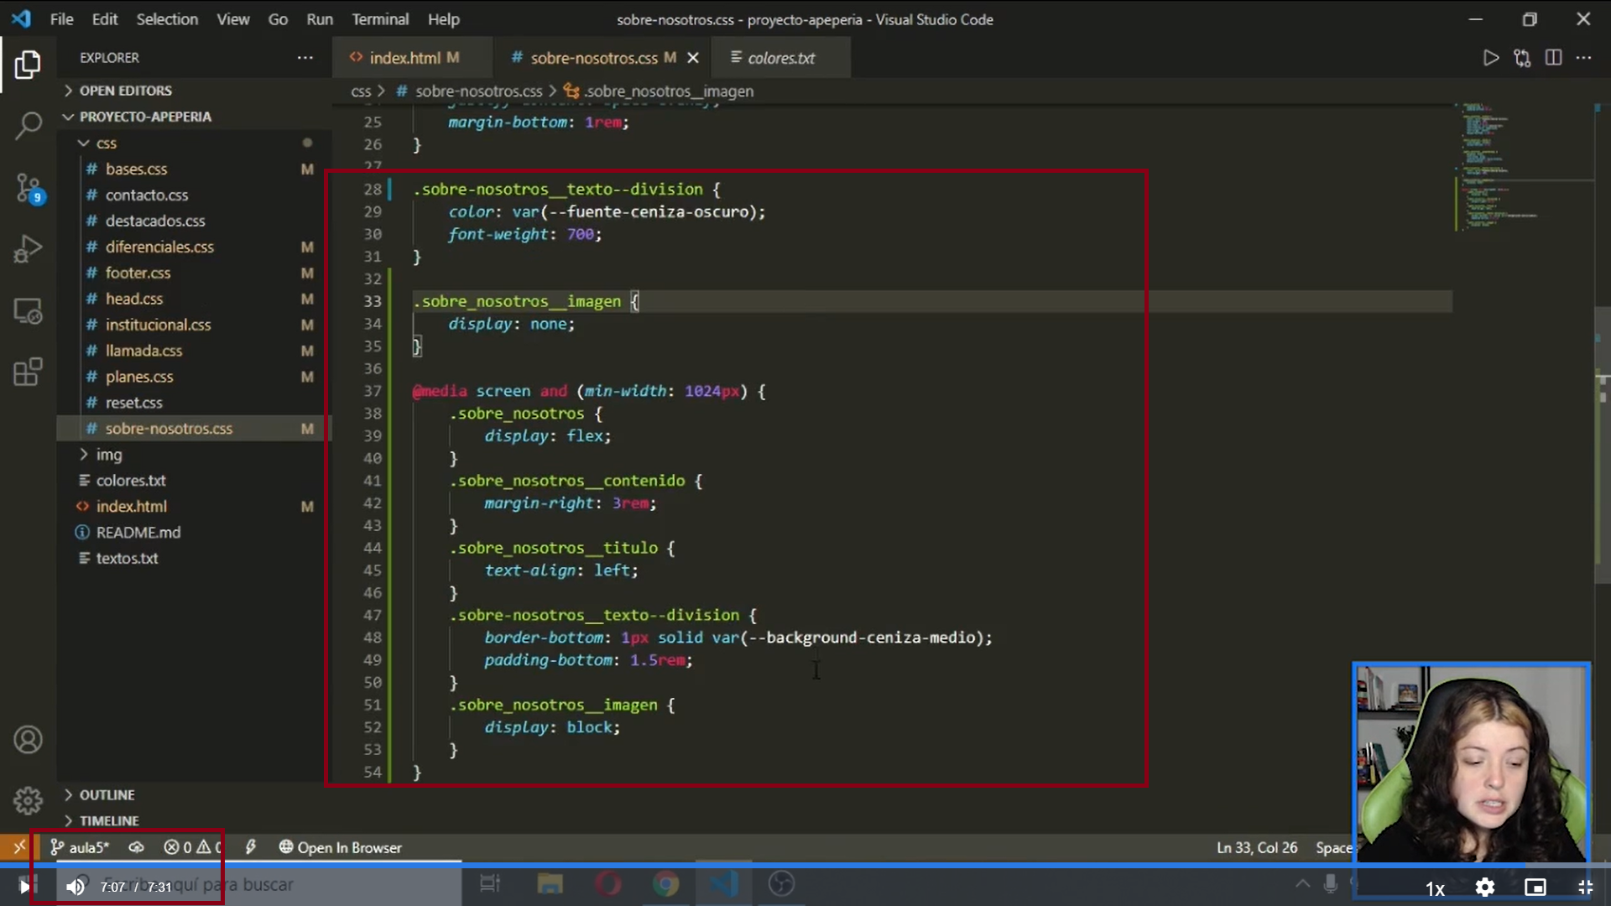Run the file with the play icon
The image size is (1611, 906).
(1491, 58)
